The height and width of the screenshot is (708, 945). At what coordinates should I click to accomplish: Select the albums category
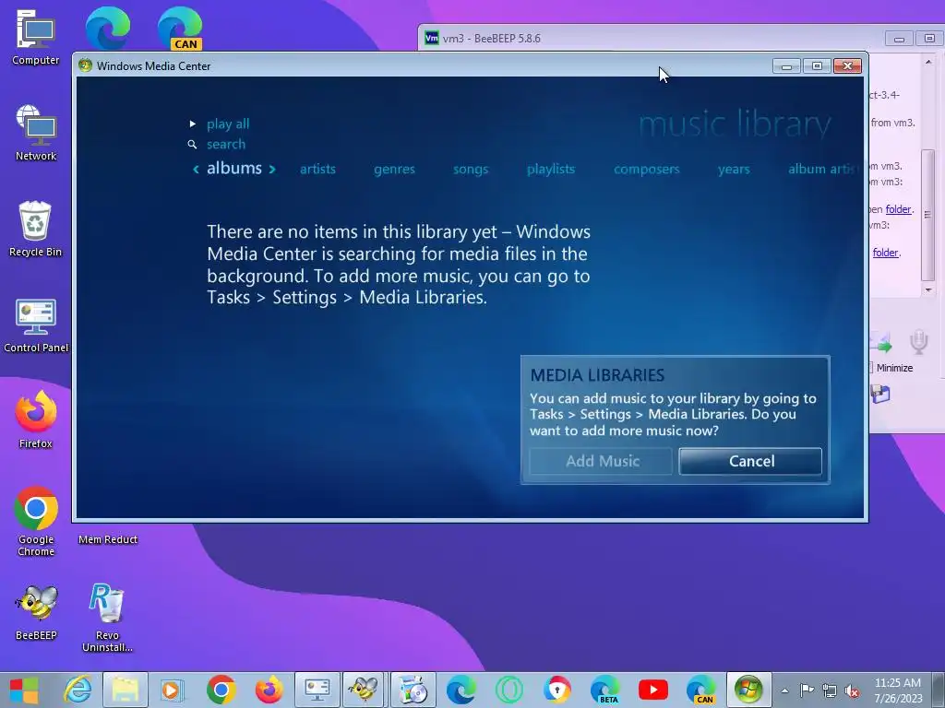pyautogui.click(x=234, y=169)
